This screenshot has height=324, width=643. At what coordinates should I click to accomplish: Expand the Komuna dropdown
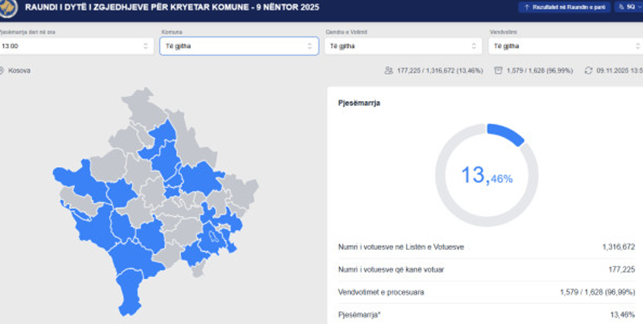(239, 46)
